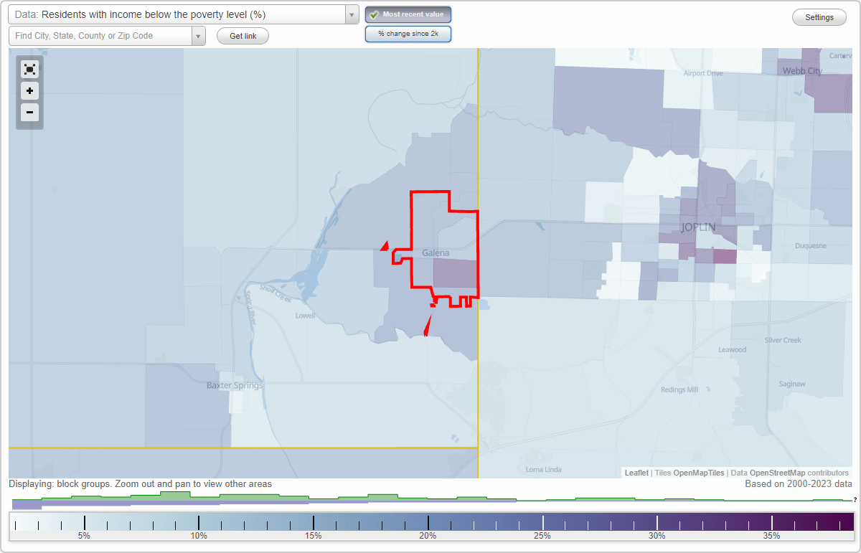Image resolution: width=861 pixels, height=553 pixels.
Task: Click inside the city search input field
Action: coord(100,35)
